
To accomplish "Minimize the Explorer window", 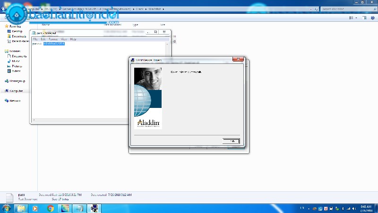I will [x=356, y=2].
